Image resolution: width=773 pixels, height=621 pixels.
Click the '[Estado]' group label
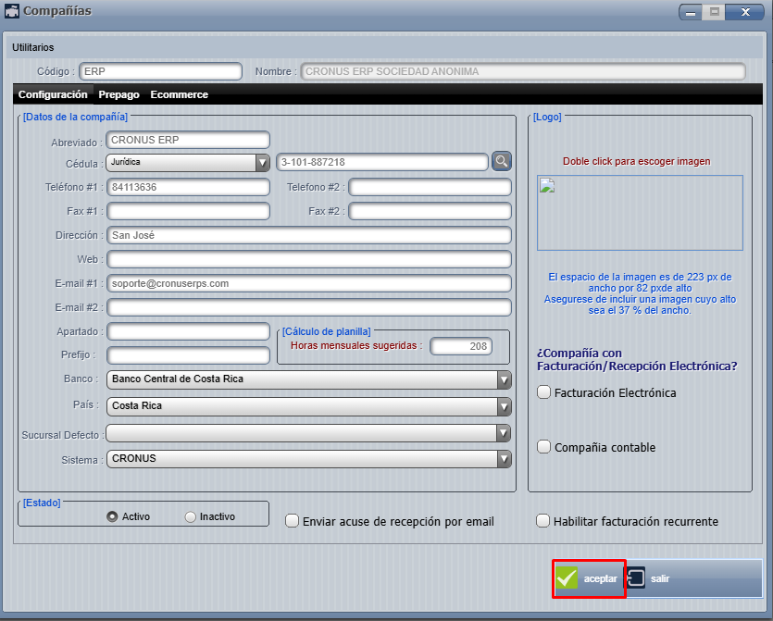[x=42, y=503]
